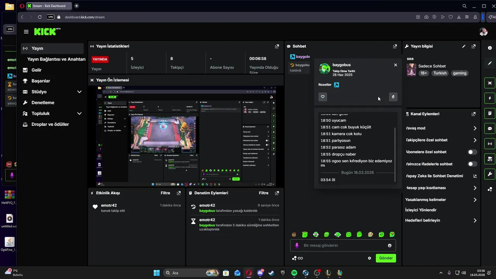Insert the headset frog emote

point(338,234)
